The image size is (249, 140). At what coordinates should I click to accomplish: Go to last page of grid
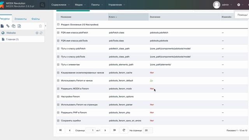coord(114,130)
